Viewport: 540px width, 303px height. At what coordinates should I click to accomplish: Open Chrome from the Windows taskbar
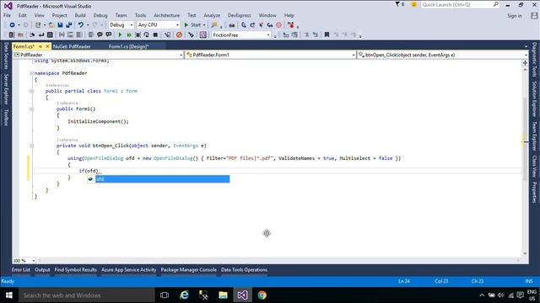[262, 295]
